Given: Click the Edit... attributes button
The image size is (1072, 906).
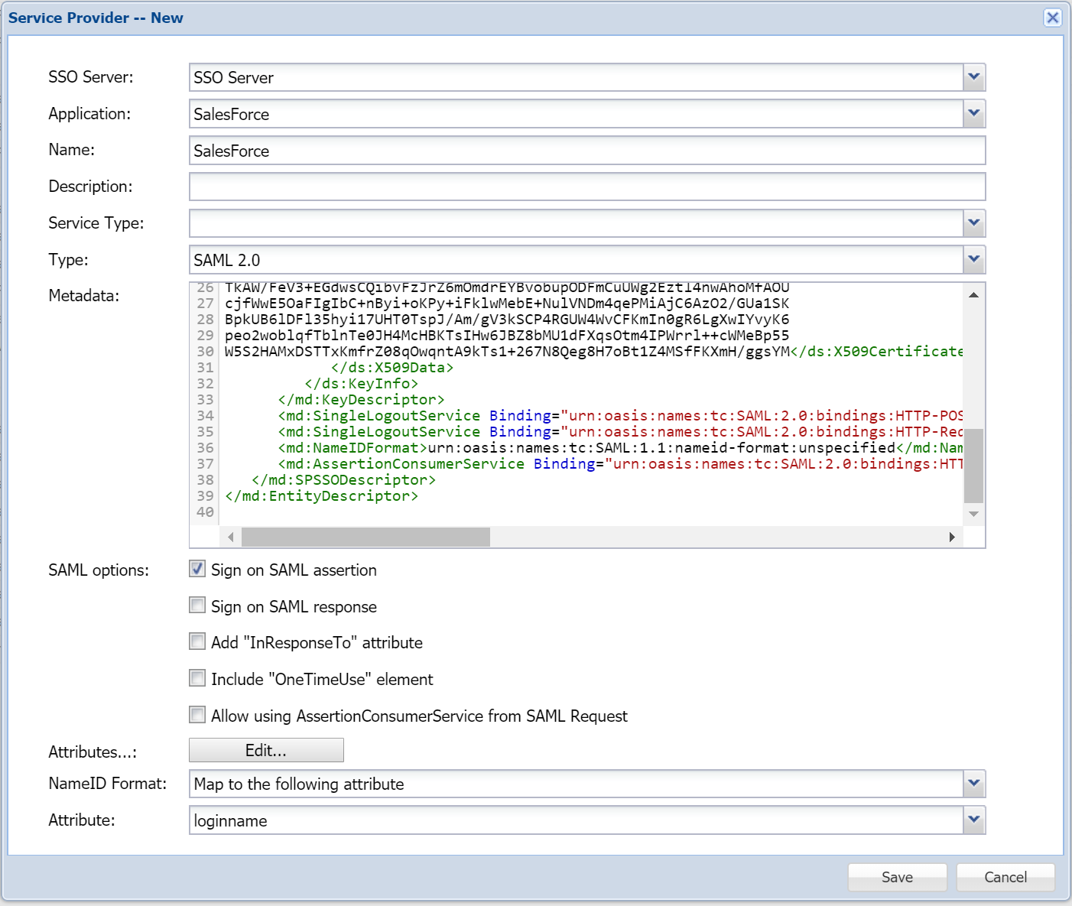Looking at the screenshot, I should pyautogui.click(x=266, y=751).
